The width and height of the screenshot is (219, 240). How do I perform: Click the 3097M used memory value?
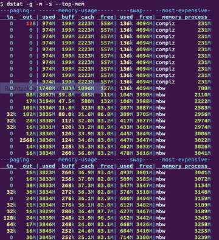point(47,95)
